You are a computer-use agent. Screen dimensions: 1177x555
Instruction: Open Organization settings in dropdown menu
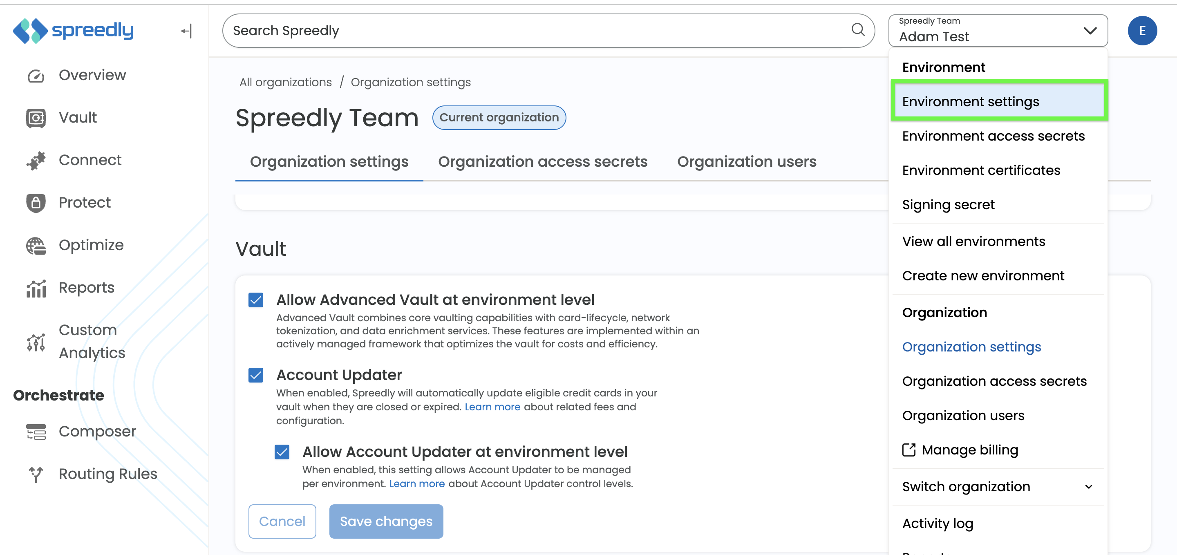[998, 347]
